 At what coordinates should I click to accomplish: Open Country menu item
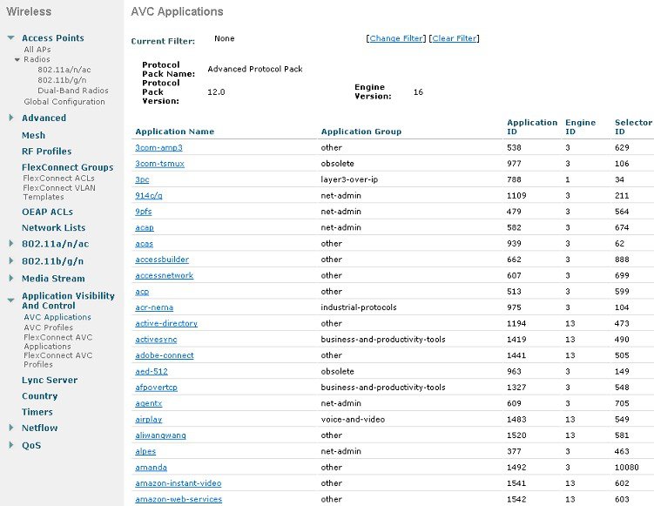pyautogui.click(x=40, y=396)
